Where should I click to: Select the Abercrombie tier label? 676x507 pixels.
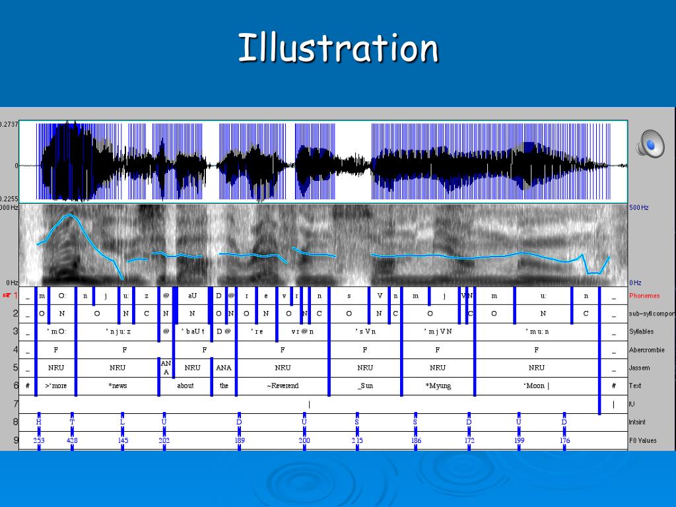pos(646,350)
